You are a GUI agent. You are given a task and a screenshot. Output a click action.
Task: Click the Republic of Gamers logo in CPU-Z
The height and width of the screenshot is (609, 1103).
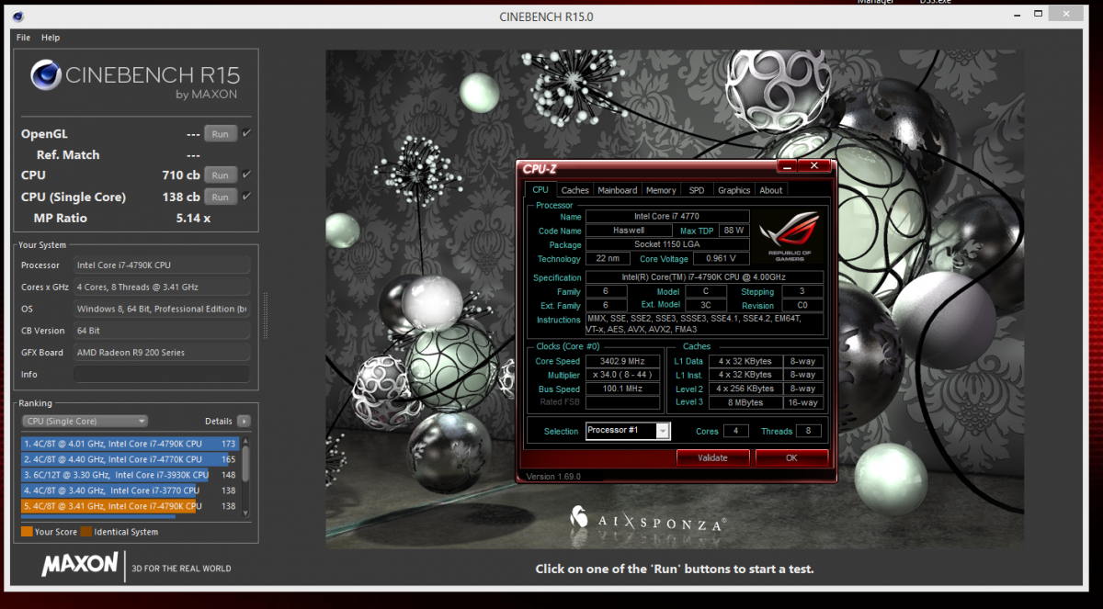coord(791,237)
